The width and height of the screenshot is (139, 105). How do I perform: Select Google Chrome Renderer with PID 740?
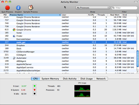point(68,23)
